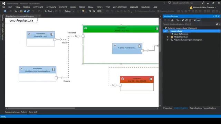221x124 pixels.
Task: Click the Navigate Backward toolbar icon
Action: pos(5,11)
